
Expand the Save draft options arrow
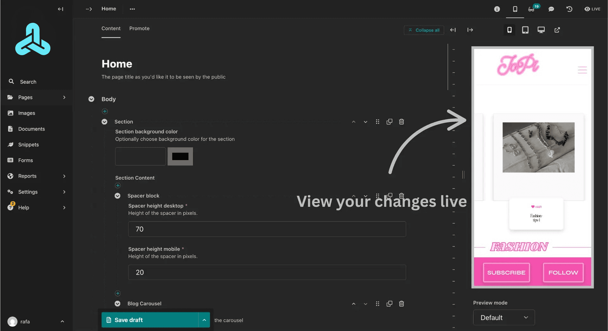pyautogui.click(x=204, y=320)
